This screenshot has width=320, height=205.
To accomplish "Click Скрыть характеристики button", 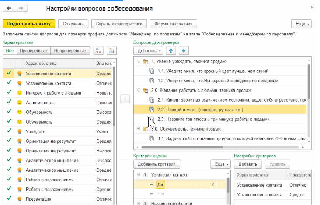I will tap(119, 24).
